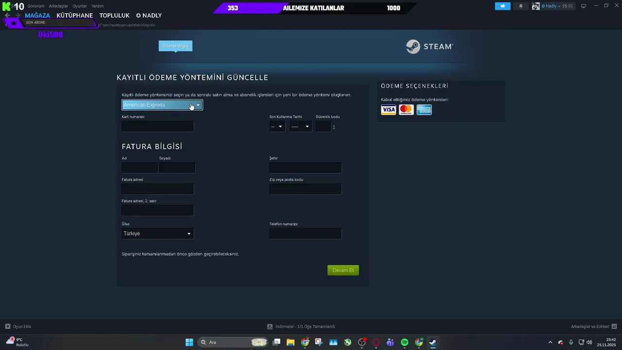This screenshot has height=350, width=622.
Task: Open the weather widget showing 9°C
Action: (17, 342)
